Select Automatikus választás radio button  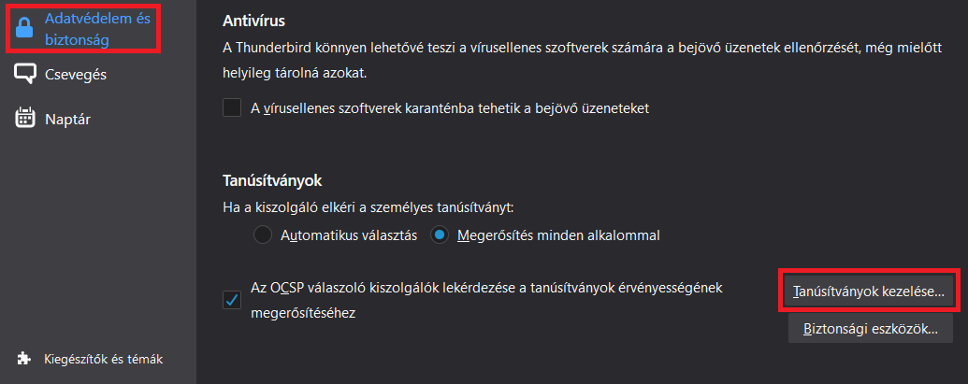coord(263,235)
